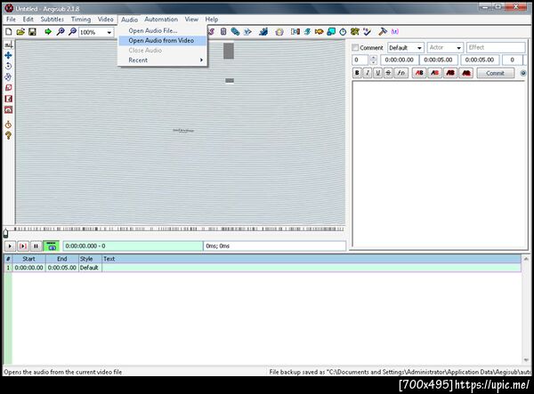534x394 pixels.
Task: Open subtitles with the folder icon
Action: coord(20,32)
